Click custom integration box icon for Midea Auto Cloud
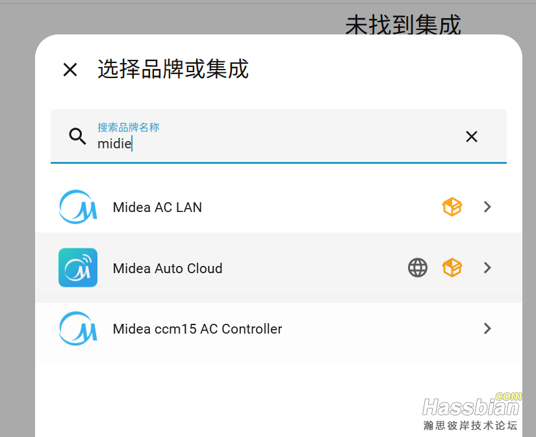The height and width of the screenshot is (437, 536). pos(452,267)
